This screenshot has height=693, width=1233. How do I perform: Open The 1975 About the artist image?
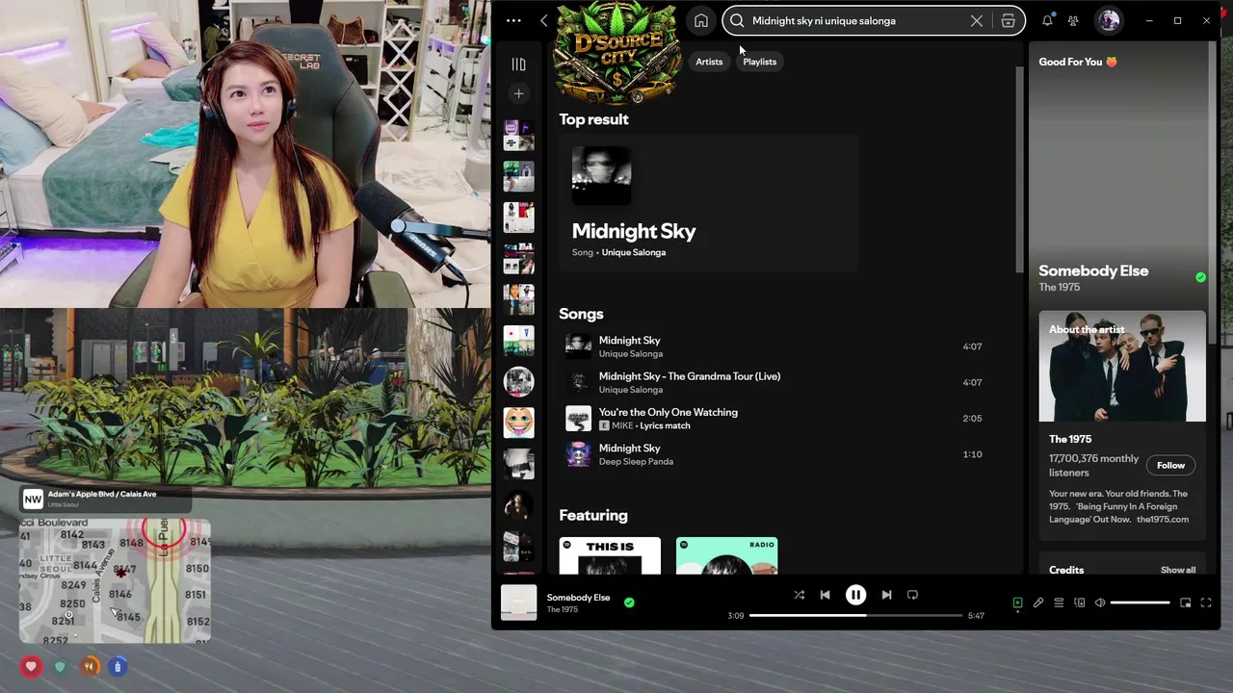[x=1122, y=366]
